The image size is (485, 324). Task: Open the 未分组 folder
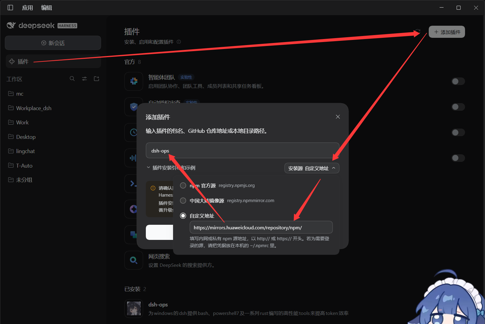[53, 180]
